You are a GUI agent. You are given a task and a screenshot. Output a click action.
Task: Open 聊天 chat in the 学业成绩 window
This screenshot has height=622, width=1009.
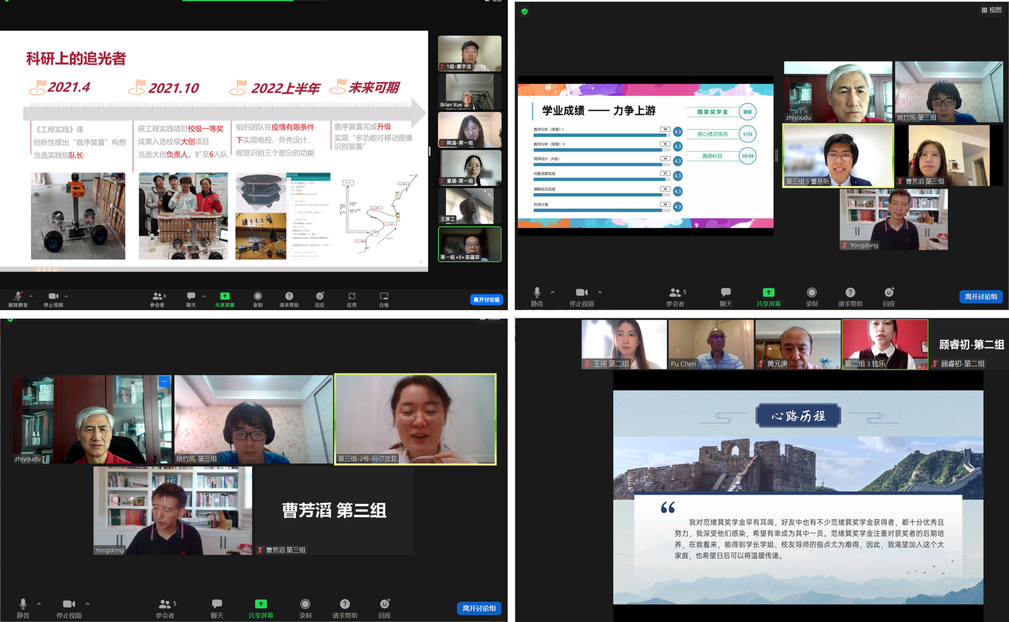pyautogui.click(x=726, y=297)
